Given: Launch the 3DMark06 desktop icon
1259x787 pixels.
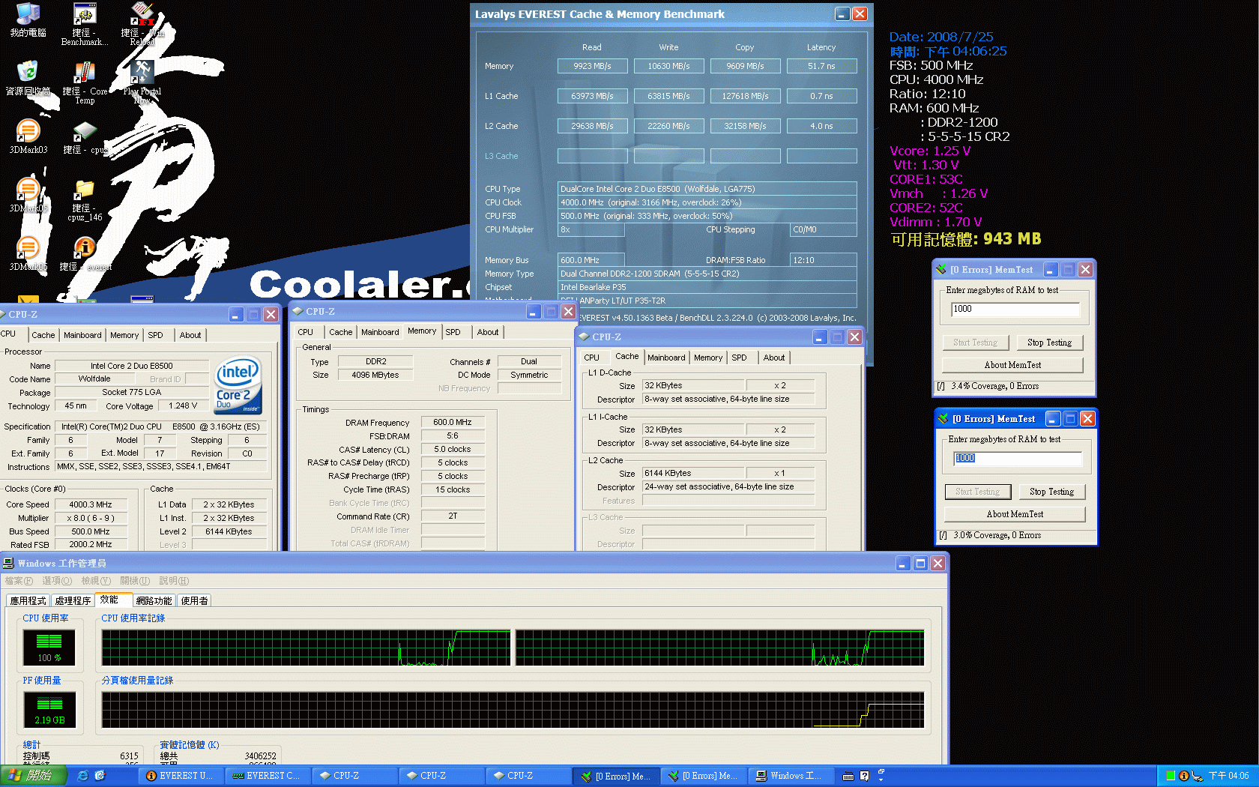Looking at the screenshot, I should click(x=28, y=254).
